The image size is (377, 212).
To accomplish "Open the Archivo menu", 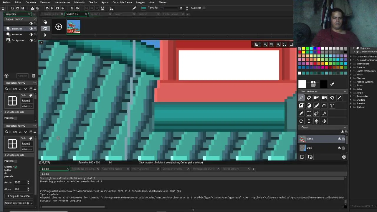I will pyautogui.click(x=7, y=2).
